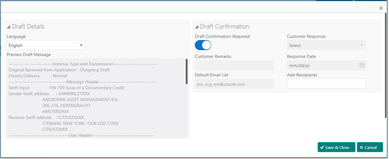The height and width of the screenshot is (159, 389).
Task: Click the Add Recepients input field
Action: pyautogui.click(x=326, y=84)
